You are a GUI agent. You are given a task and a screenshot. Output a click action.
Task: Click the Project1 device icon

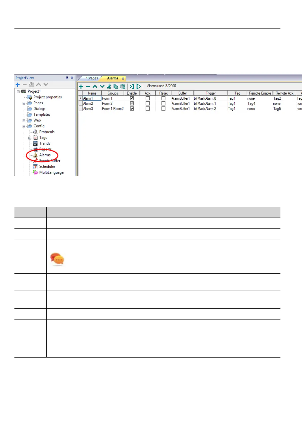pyautogui.click(x=24, y=91)
